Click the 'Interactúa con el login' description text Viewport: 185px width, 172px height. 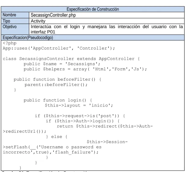(107, 27)
